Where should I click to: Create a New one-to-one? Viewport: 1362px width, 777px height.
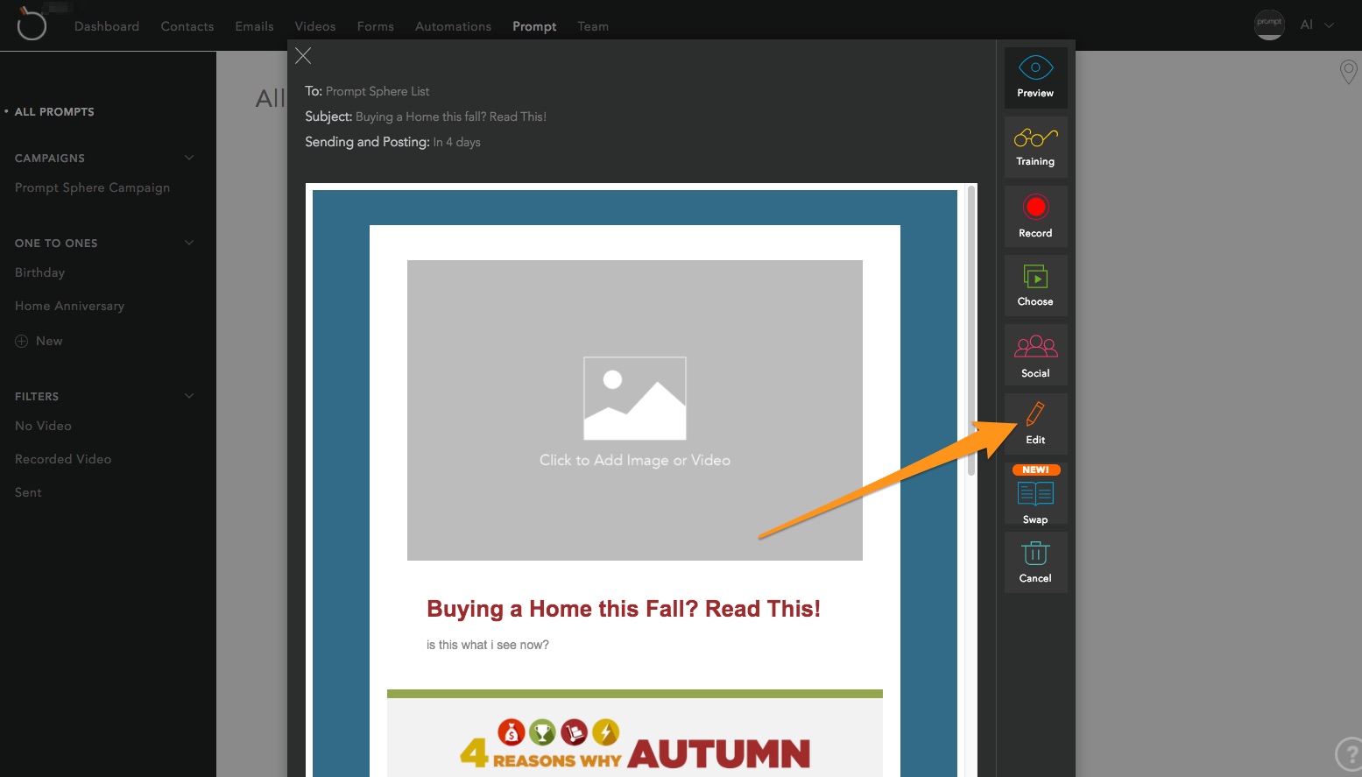pos(49,342)
